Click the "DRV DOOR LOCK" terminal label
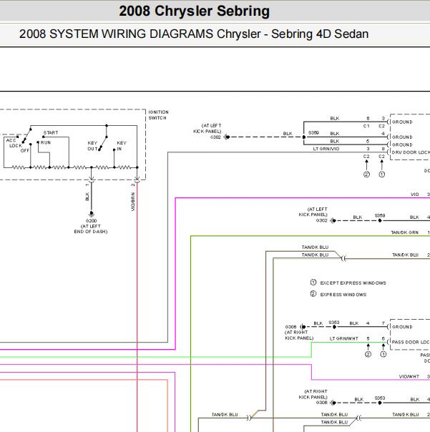The image size is (430, 432). click(x=411, y=152)
